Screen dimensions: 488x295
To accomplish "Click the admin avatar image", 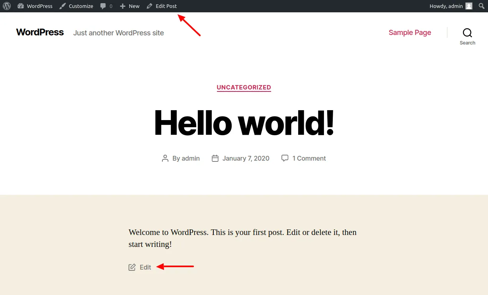I will pos(469,6).
